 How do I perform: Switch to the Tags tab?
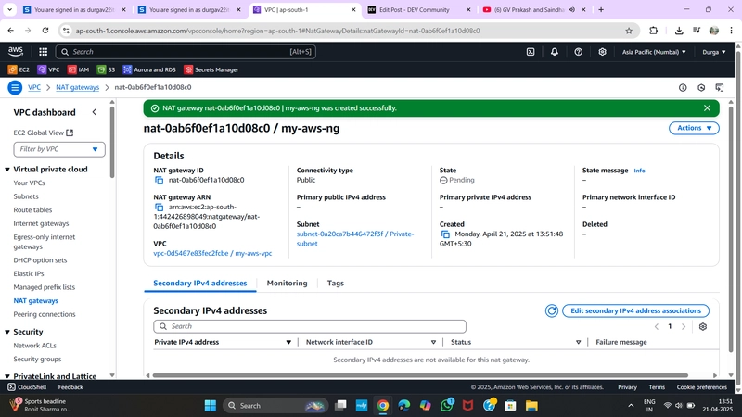336,284
